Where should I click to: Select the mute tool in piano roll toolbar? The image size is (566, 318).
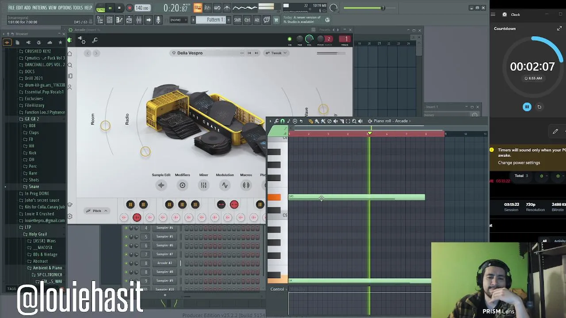[336, 121]
